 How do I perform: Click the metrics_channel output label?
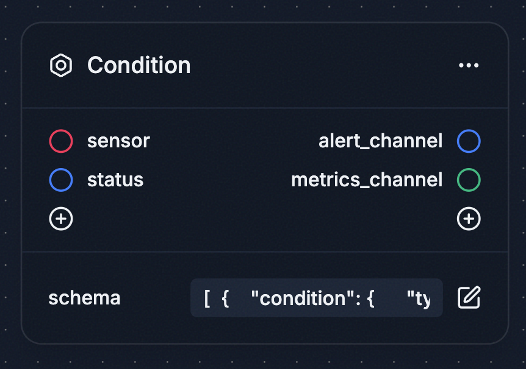tap(367, 180)
